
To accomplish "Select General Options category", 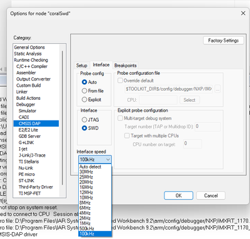I will tap(29, 47).
